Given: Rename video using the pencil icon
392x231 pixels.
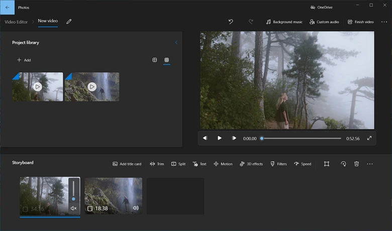Looking at the screenshot, I should tap(69, 22).
